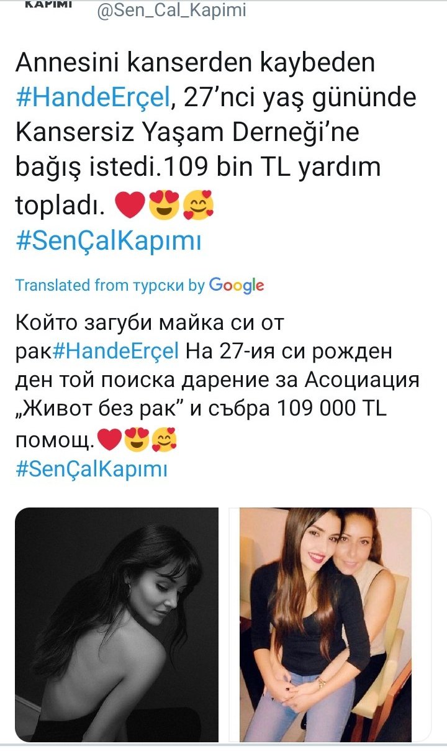View the color photo of two women
The height and width of the screenshot is (751, 447).
point(330,624)
